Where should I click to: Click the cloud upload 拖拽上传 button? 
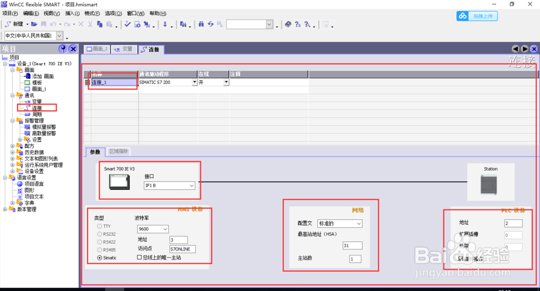(477, 16)
